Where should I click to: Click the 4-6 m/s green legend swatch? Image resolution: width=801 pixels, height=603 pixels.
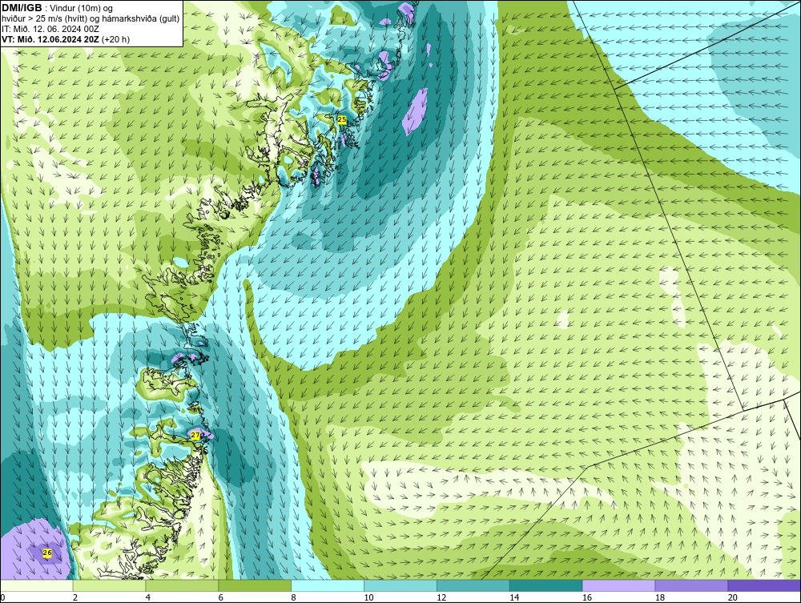point(182,585)
